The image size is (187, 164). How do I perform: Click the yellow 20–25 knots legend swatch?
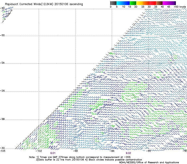(x=139, y=3)
